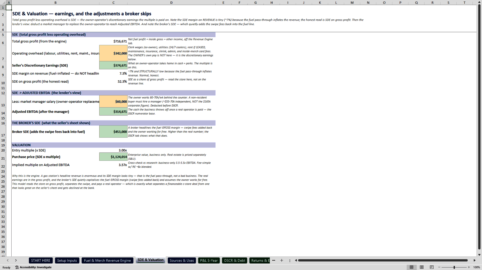Show more hidden sheet tabs ellipsis
The image size is (482, 270).
(x=274, y=260)
